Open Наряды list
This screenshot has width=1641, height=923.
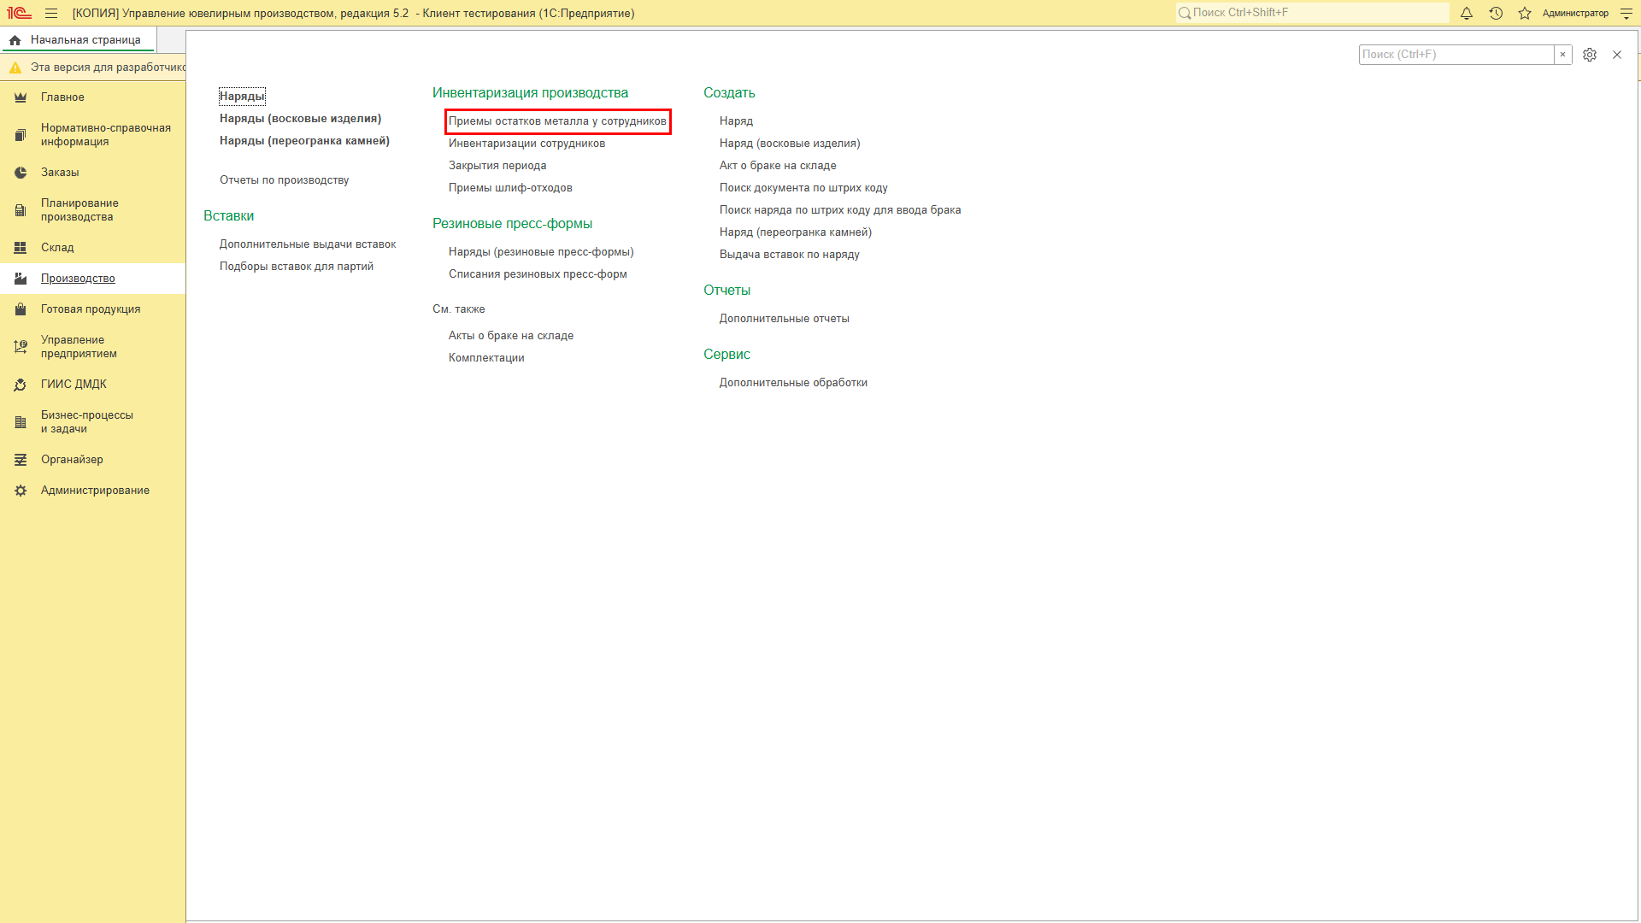pos(242,97)
